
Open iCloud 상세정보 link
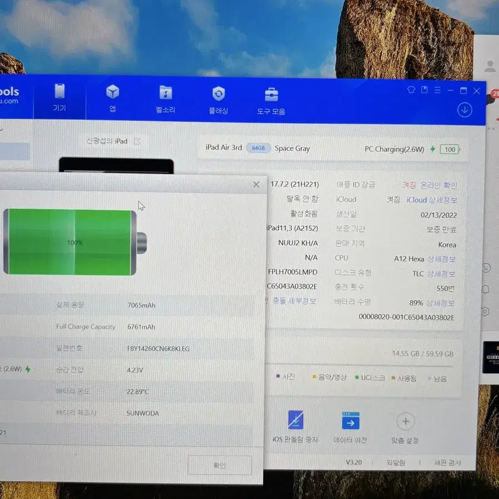pyautogui.click(x=431, y=200)
